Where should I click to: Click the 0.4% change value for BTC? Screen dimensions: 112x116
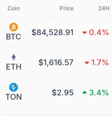pyautogui.click(x=99, y=32)
